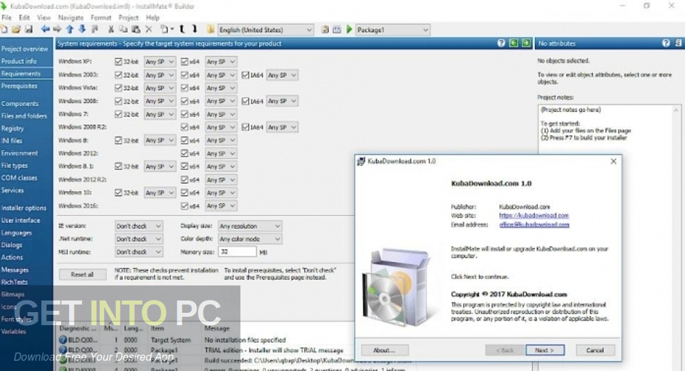The width and height of the screenshot is (685, 371).
Task: Open help in the attributes panel
Action: 666,42
